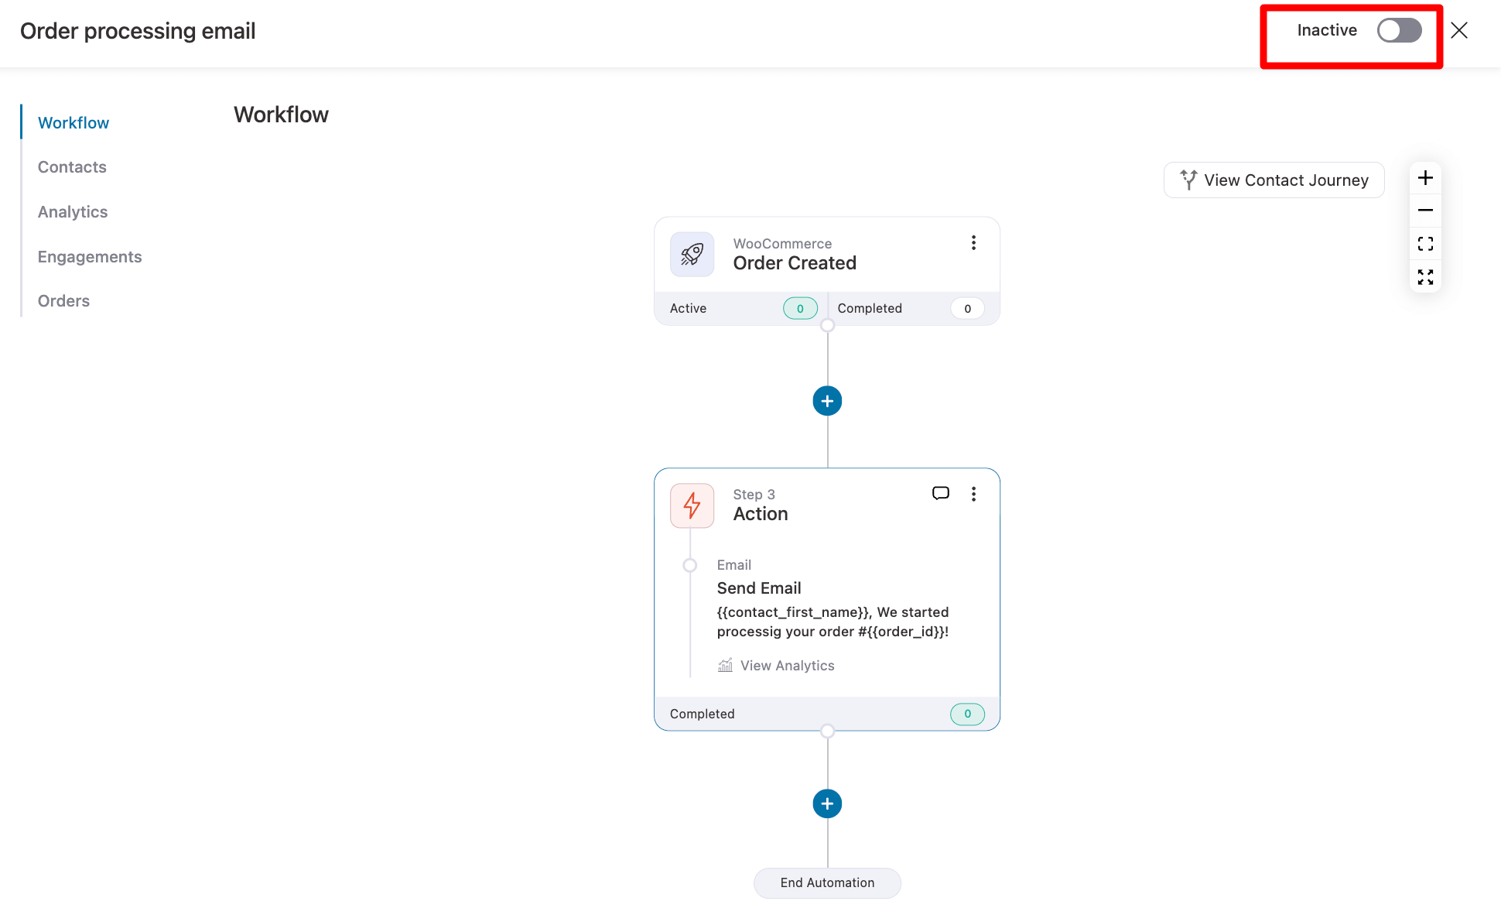Toggle the Inactive automation switch on
The image size is (1501, 908).
click(x=1399, y=30)
